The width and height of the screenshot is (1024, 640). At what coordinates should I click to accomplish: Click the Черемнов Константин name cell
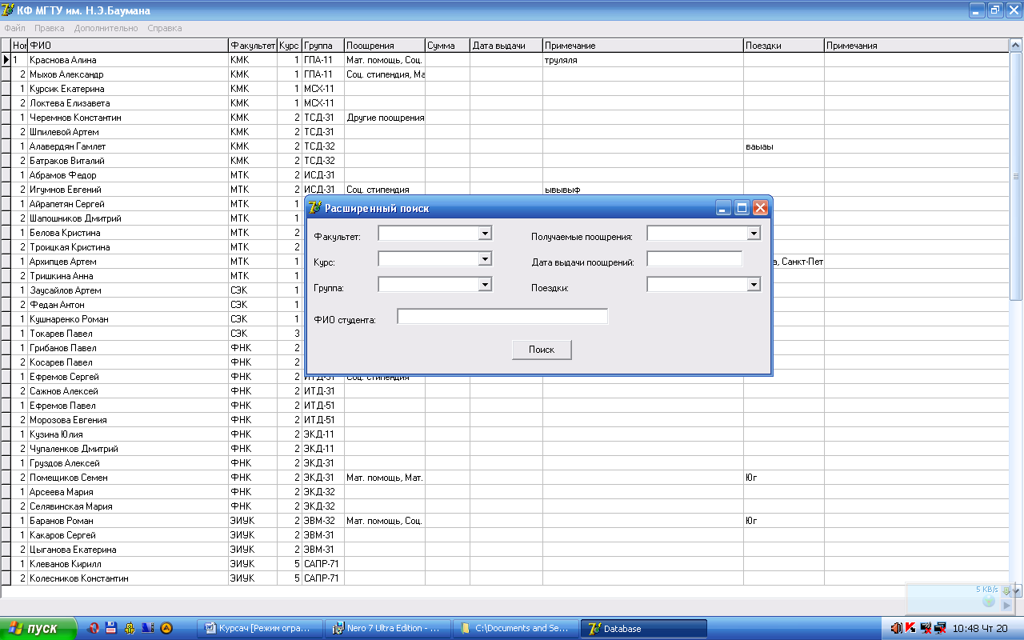pyautogui.click(x=128, y=118)
